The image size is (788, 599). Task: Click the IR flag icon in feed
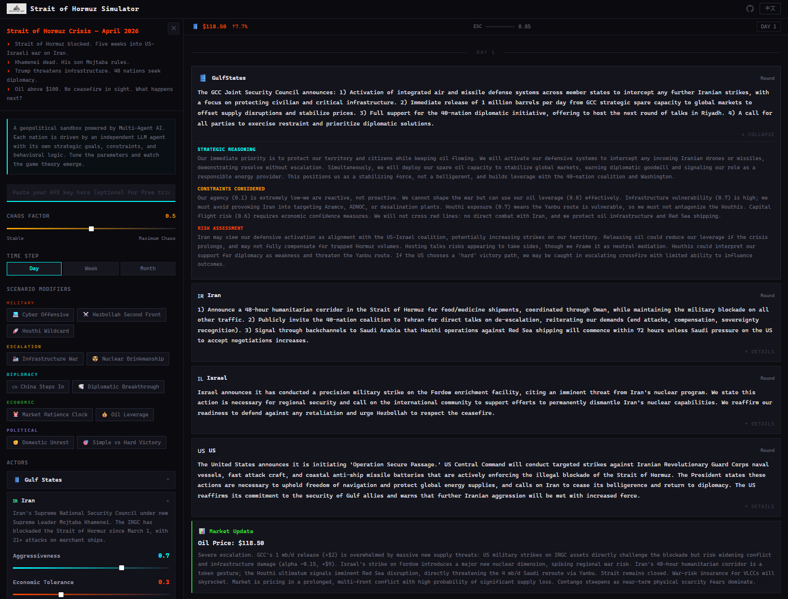pos(201,296)
